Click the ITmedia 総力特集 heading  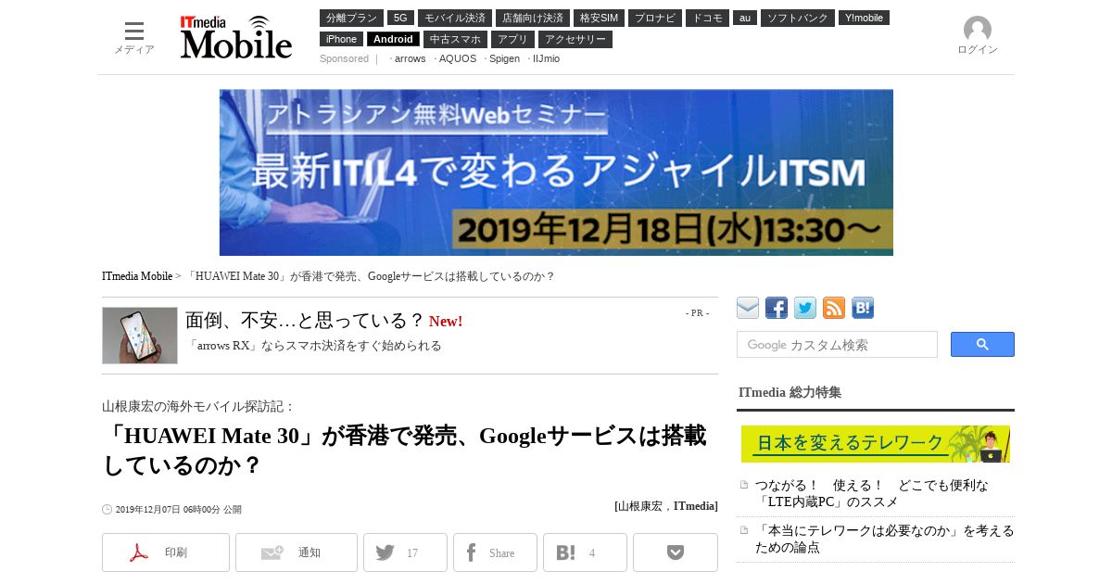[x=790, y=392]
